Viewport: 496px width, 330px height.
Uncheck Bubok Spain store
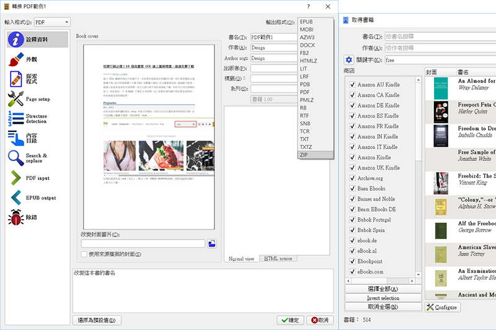coord(352,230)
